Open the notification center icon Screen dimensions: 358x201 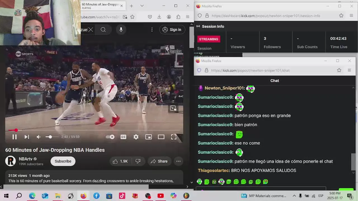point(350,196)
